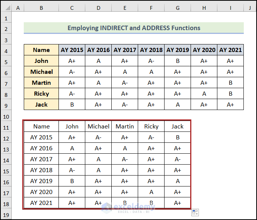Image resolution: width=257 pixels, height=220 pixels.
Task: Select column J header
Action: click(250, 8)
